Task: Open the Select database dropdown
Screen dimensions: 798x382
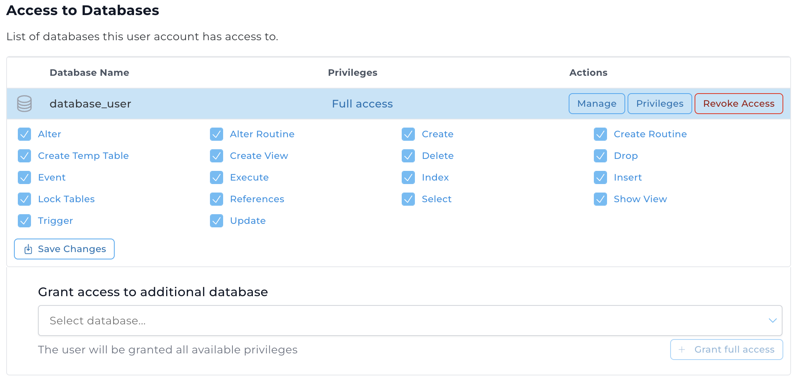Action: [410, 321]
